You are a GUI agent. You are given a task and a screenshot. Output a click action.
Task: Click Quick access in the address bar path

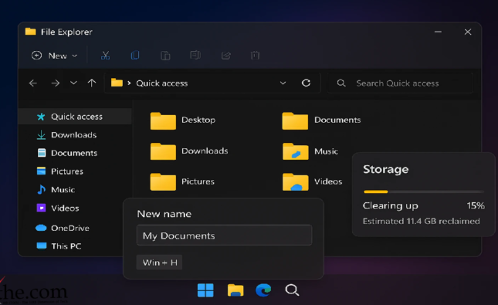tap(162, 83)
